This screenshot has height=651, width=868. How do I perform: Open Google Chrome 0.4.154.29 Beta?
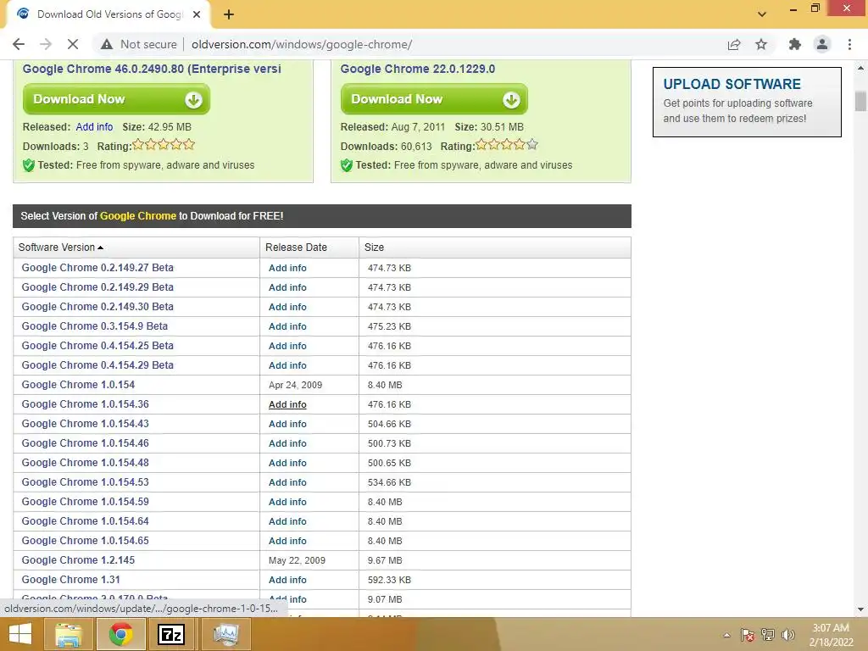pos(97,365)
